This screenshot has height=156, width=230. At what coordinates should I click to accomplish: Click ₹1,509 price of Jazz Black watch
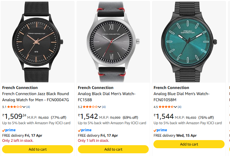tap(14, 116)
